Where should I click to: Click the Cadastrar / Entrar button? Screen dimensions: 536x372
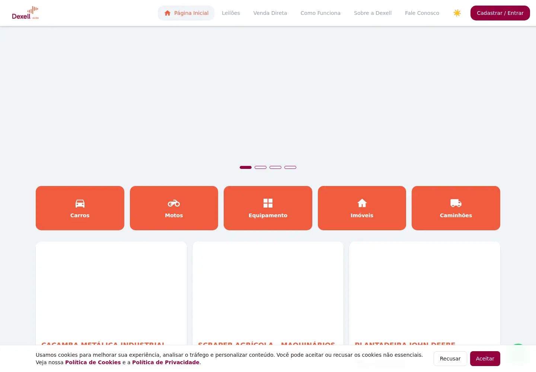click(500, 13)
